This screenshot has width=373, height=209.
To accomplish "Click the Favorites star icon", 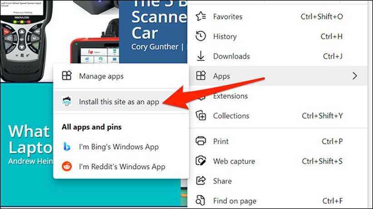I will click(x=201, y=17).
